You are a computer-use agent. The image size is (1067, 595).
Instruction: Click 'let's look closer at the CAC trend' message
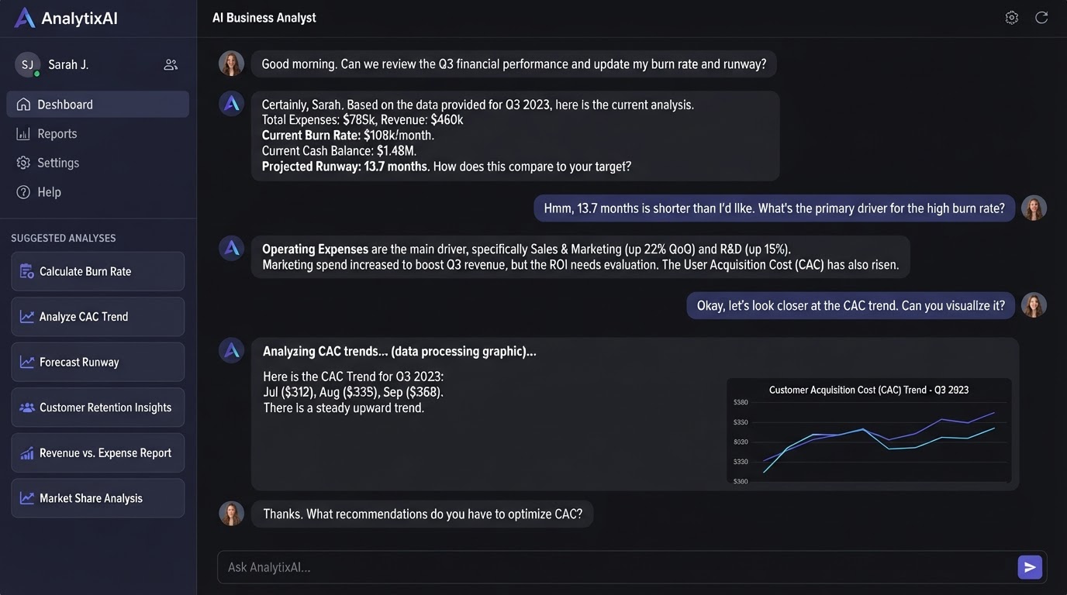click(851, 306)
